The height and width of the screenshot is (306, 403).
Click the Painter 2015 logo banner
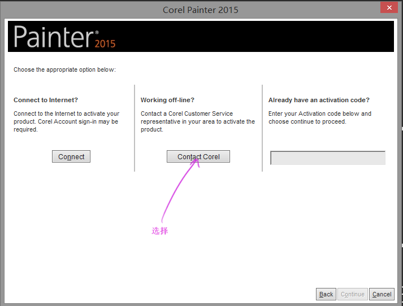(x=201, y=37)
